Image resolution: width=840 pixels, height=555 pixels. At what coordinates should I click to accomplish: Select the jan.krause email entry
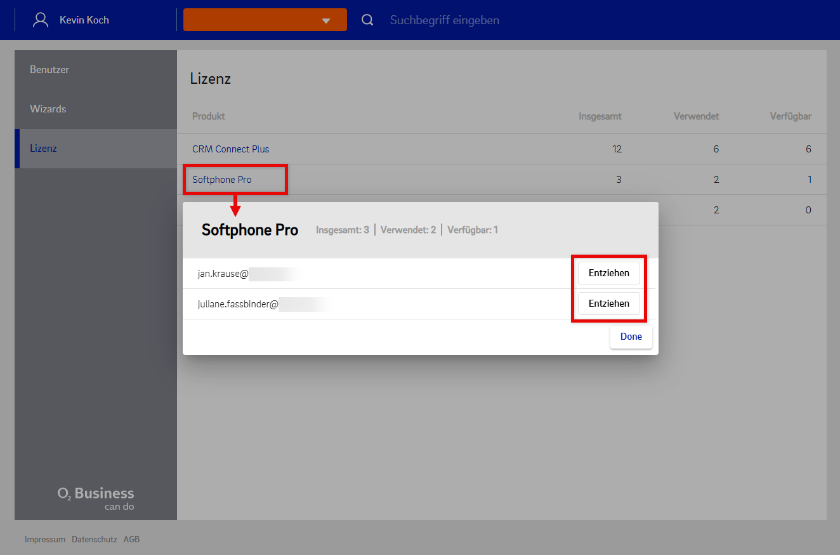pos(223,274)
